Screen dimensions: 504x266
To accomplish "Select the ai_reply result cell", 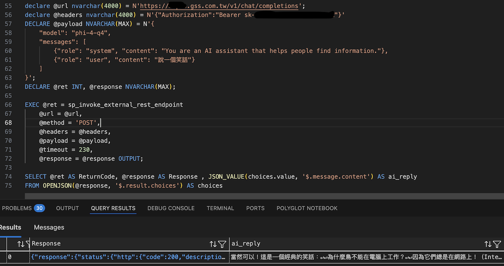I will click(366, 257).
